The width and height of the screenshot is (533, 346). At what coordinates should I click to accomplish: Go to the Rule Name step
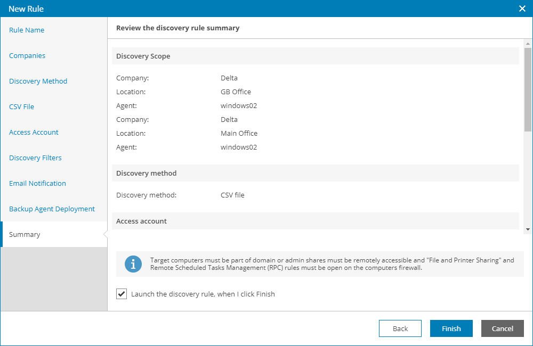pyautogui.click(x=27, y=30)
